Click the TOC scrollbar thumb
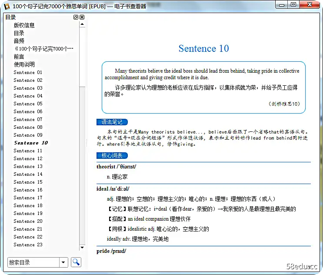 [x=82, y=57]
